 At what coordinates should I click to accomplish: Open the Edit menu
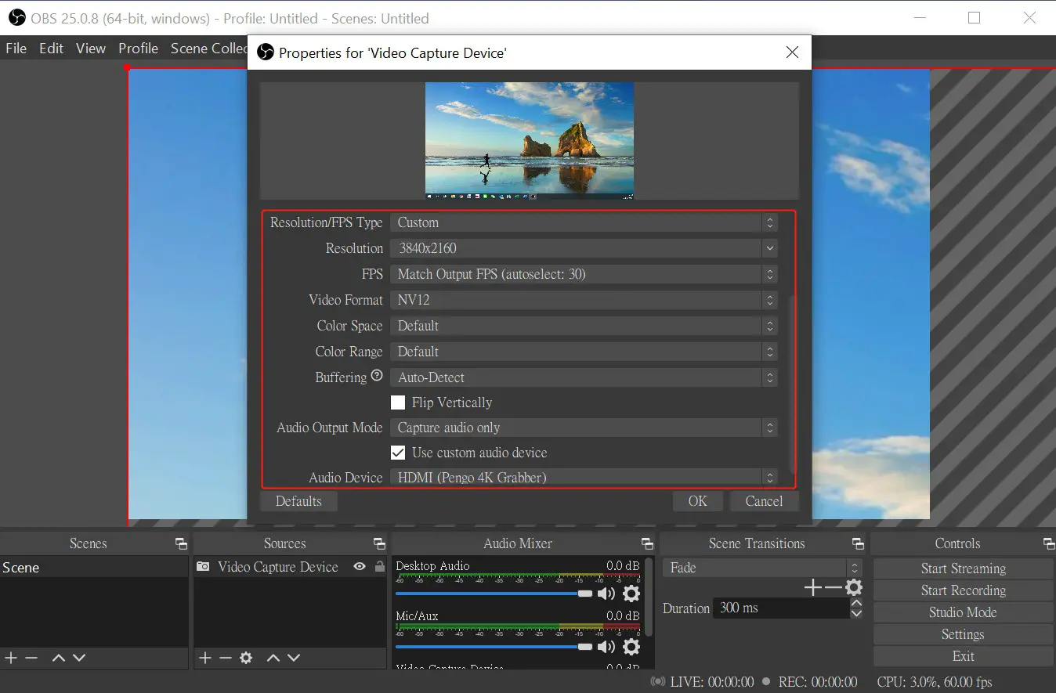pyautogui.click(x=51, y=48)
